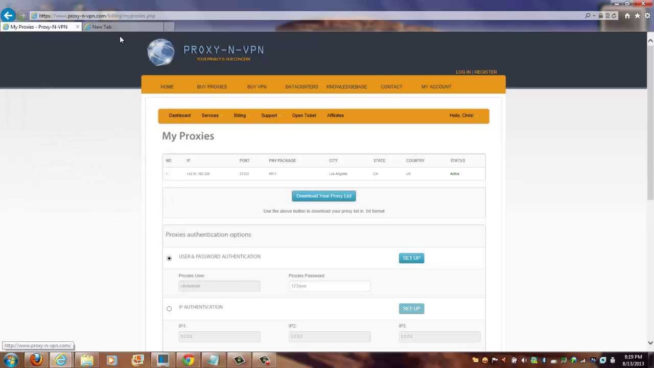This screenshot has height=368, width=654.
Task: Switch to the New Tab tab
Action: [123, 27]
